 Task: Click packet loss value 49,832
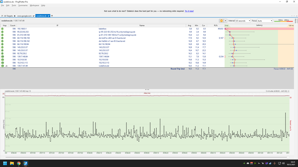click(x=220, y=29)
